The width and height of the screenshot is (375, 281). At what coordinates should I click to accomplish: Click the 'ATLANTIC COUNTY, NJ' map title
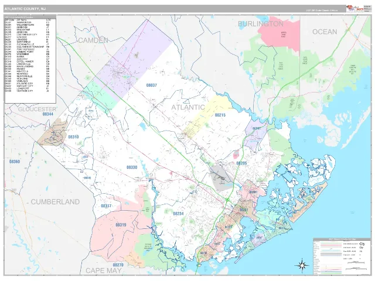click(x=25, y=9)
